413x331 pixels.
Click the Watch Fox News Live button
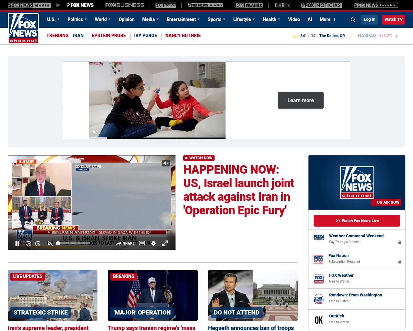coord(357,221)
